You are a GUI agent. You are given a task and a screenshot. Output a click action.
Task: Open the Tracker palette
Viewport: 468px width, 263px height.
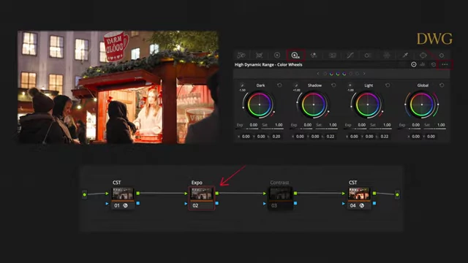pyautogui.click(x=442, y=56)
